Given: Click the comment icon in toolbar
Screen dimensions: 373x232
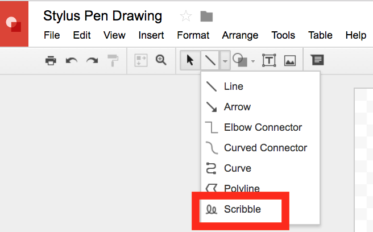Looking at the screenshot, I should (x=317, y=60).
